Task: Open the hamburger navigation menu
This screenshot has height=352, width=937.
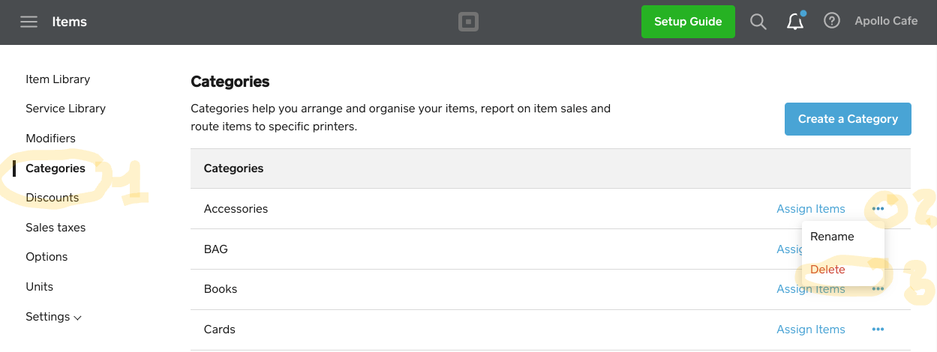Action: [x=29, y=22]
